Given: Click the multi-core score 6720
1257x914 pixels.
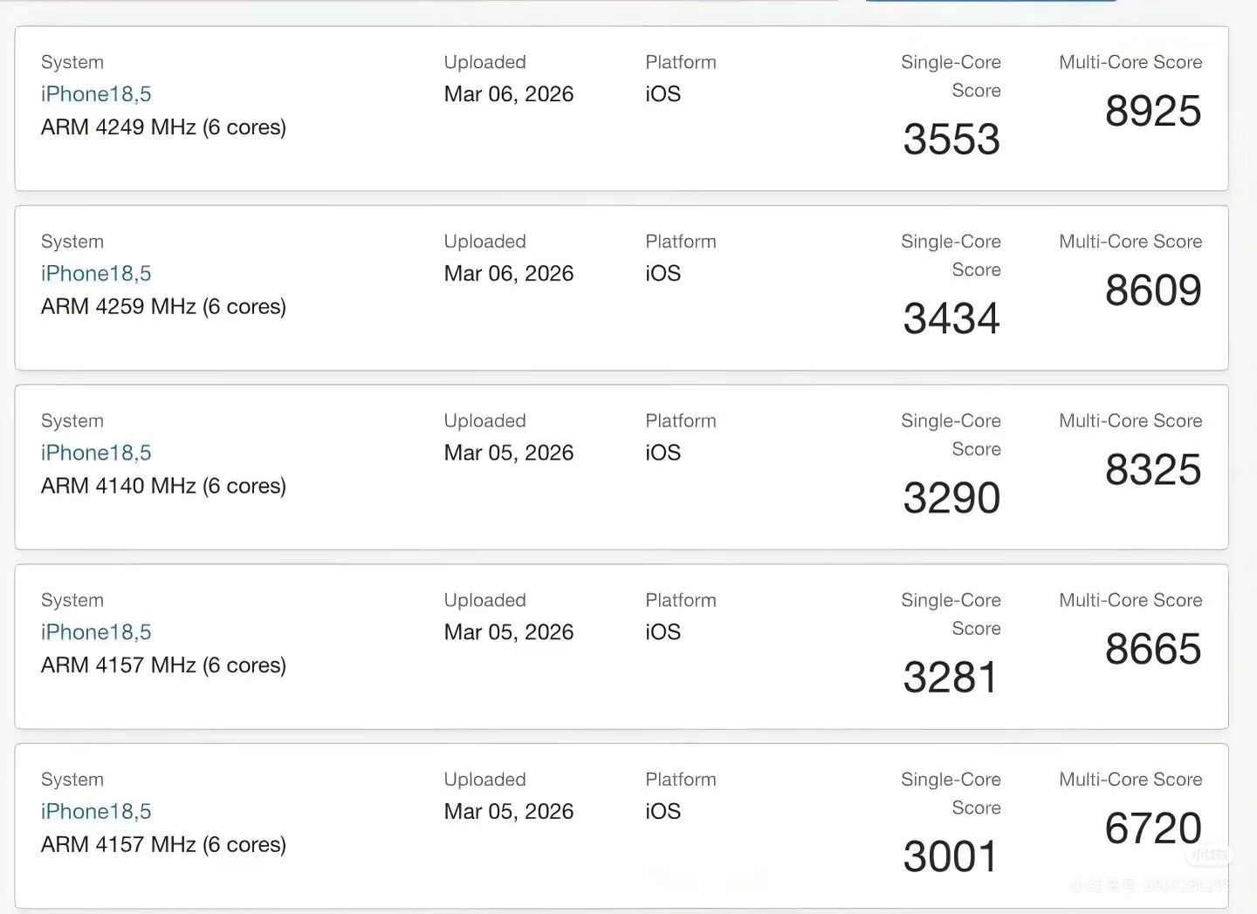Looking at the screenshot, I should pyautogui.click(x=1152, y=829).
